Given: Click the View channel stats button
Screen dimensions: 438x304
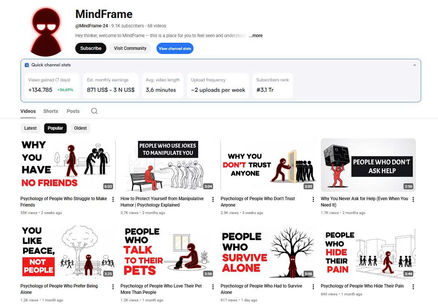Looking at the screenshot, I should click(175, 48).
